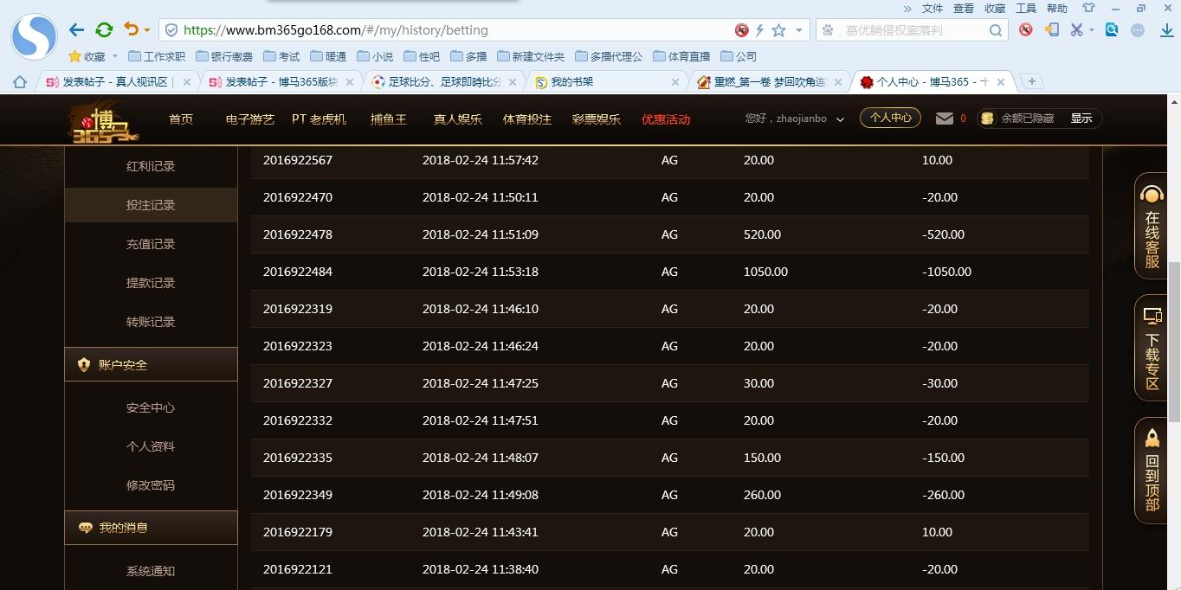
Task: Click the gold coins balance icon
Action: pos(986,119)
